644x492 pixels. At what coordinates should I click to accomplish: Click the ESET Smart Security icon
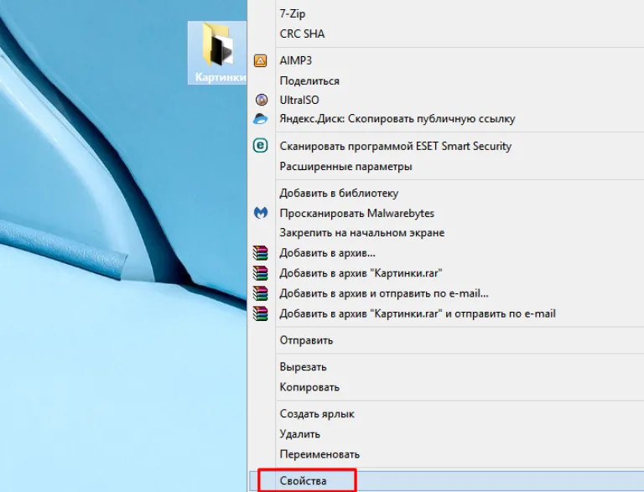[x=261, y=146]
